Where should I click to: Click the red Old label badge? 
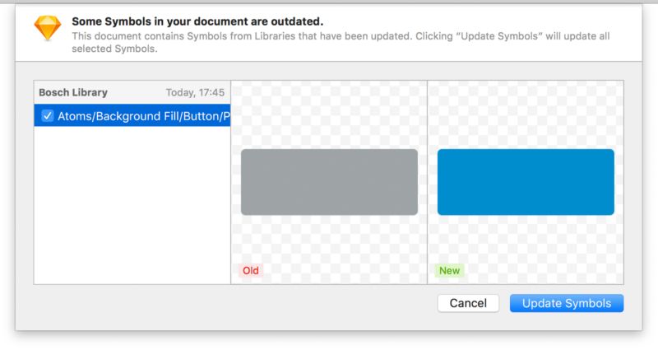pos(251,271)
